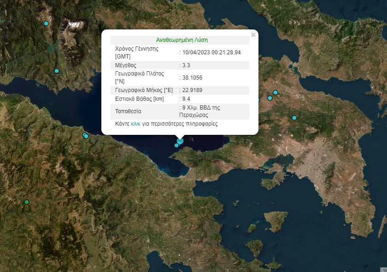Select the overlapping marker pair on the southern gulf coast
The image size is (387, 272).
pyautogui.click(x=85, y=136)
